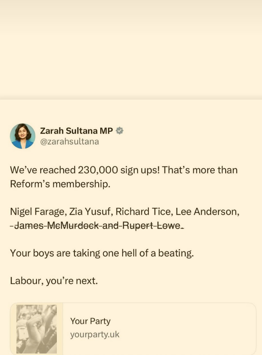Click the Lee Anderson name in tweet
The image size is (262, 355).
(207, 212)
